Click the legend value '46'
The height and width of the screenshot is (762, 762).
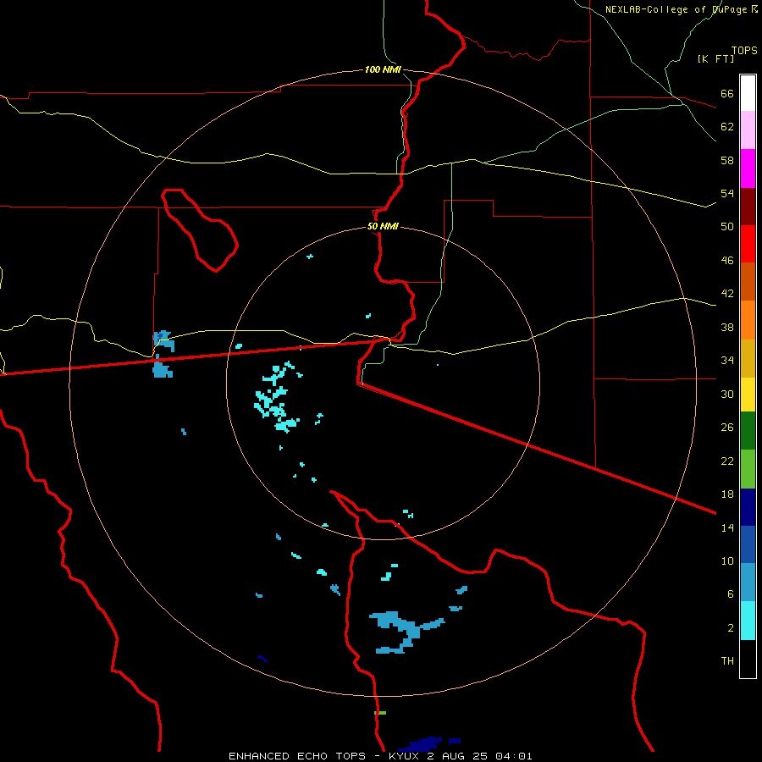(x=727, y=261)
